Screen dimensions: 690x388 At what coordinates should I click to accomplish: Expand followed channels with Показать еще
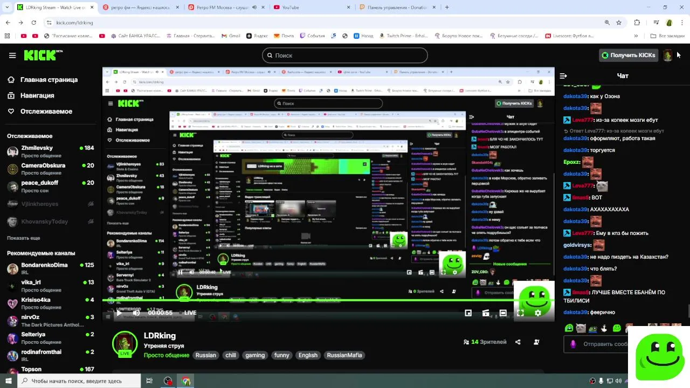coord(24,238)
